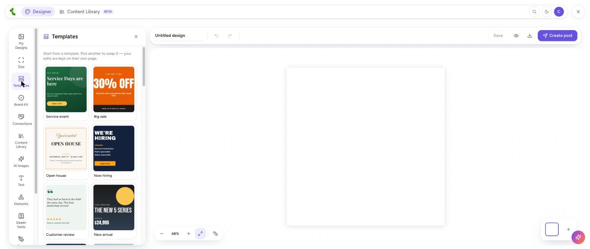Open the Connections panel
The width and height of the screenshot is (590, 249).
click(x=22, y=120)
